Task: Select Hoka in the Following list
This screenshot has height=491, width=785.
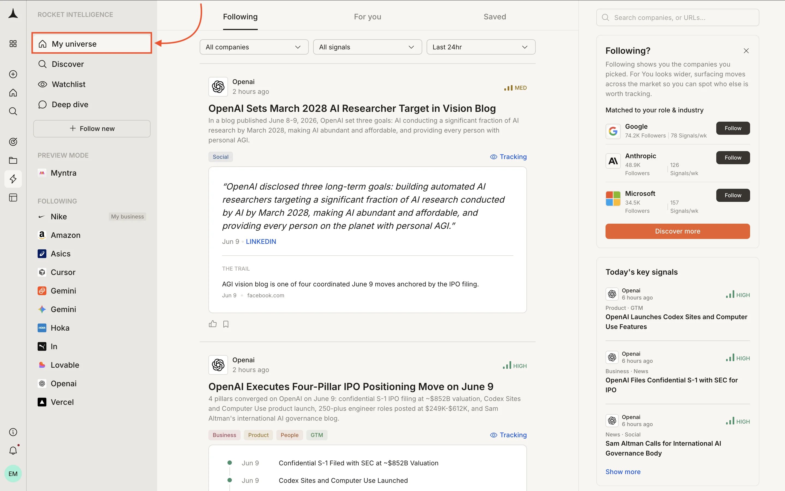Action: [92, 328]
